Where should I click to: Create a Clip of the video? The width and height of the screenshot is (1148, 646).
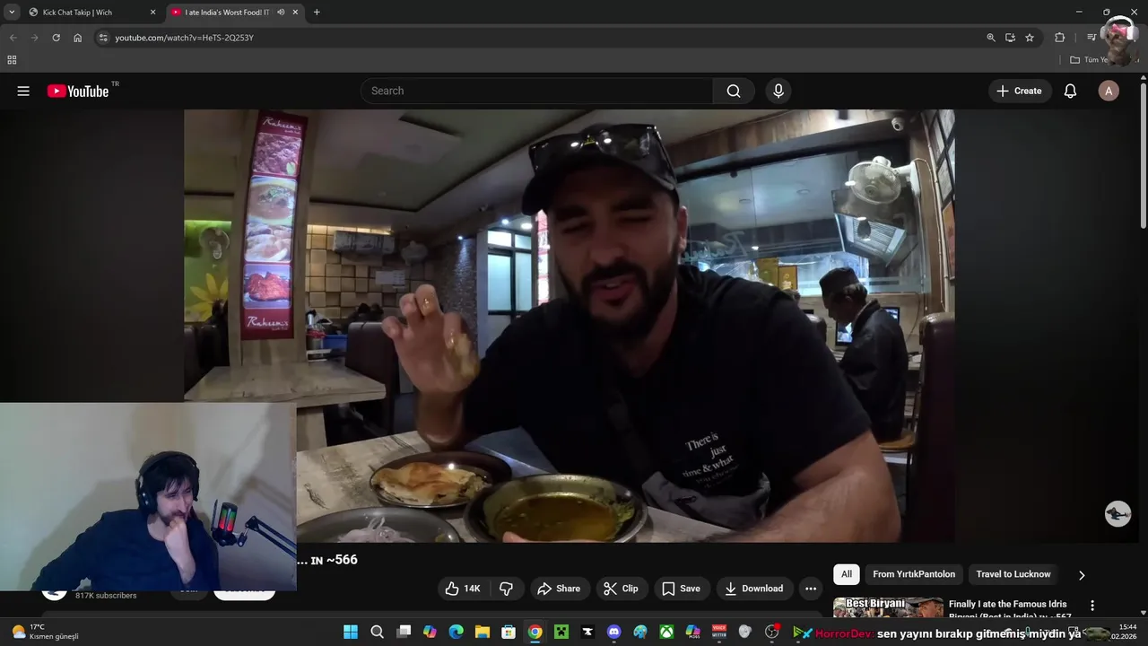621,589
